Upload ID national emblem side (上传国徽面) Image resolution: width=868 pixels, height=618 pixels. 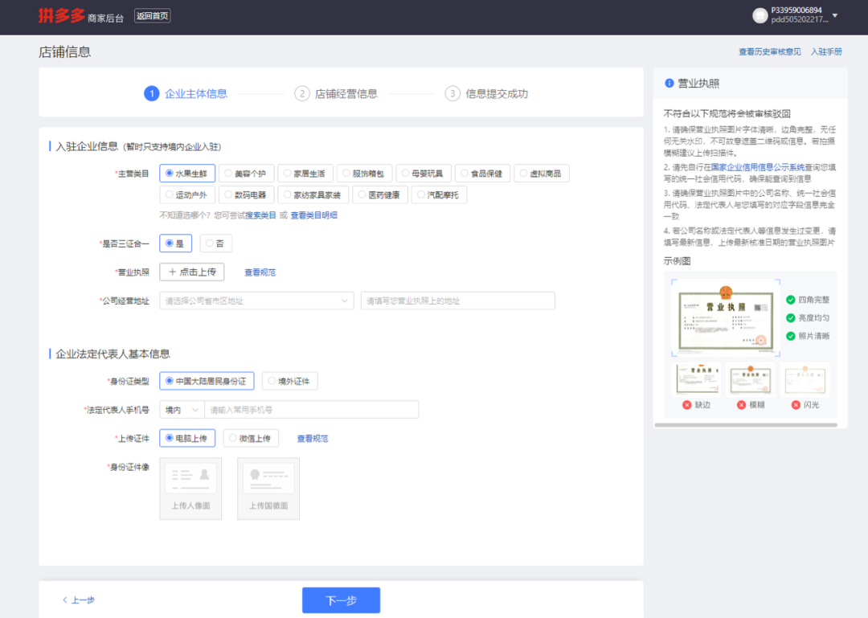point(268,488)
